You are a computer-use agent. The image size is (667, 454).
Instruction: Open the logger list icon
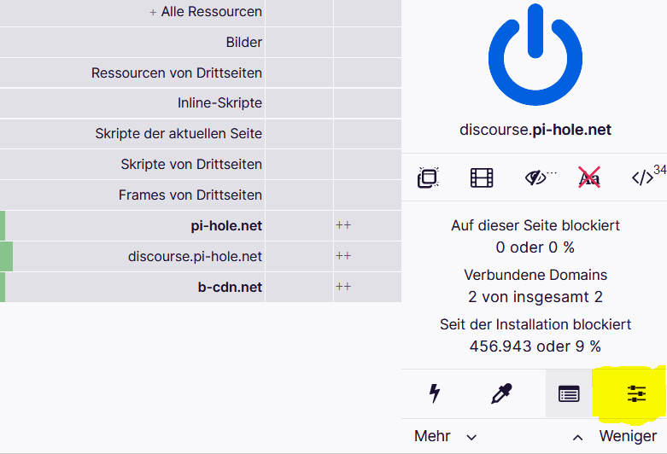pos(569,393)
